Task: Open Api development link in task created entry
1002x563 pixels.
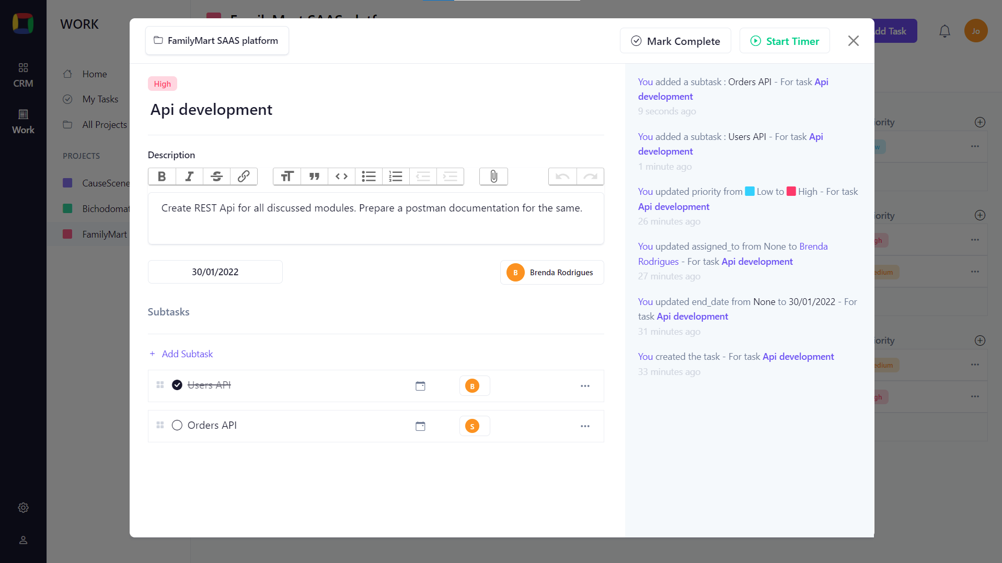Action: click(798, 357)
